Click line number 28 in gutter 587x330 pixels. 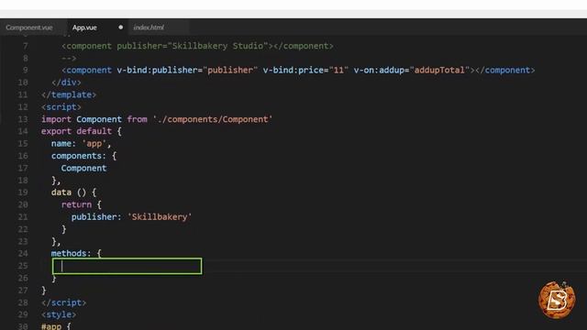point(23,302)
